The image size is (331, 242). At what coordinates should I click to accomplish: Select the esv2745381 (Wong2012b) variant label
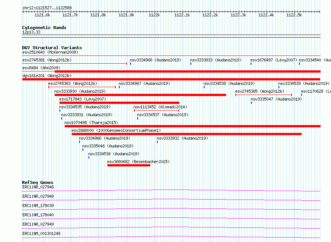pos(47,60)
